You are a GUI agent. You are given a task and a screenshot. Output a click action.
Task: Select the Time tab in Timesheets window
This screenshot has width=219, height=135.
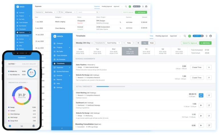pyautogui.click(x=151, y=36)
